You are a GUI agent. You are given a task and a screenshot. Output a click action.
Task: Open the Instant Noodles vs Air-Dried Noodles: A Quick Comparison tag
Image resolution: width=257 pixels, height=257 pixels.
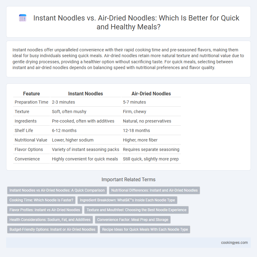tap(57, 190)
